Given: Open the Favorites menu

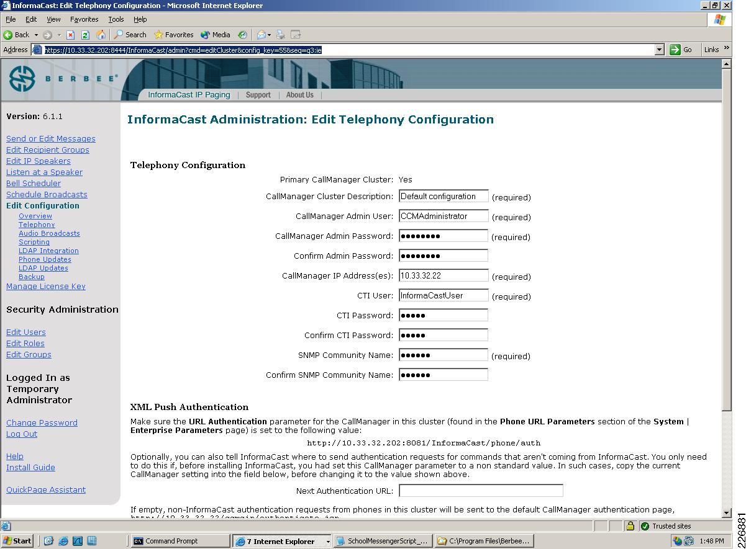Looking at the screenshot, I should click(84, 19).
